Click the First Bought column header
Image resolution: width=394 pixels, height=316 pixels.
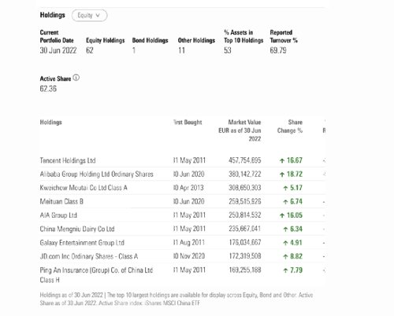tap(188, 123)
